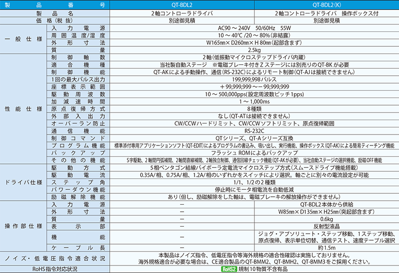399x273 pixels.
Task: Select the 8種類 value
Action: click(x=254, y=109)
